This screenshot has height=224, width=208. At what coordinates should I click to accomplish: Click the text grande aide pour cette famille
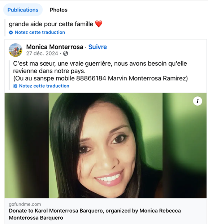click(51, 24)
